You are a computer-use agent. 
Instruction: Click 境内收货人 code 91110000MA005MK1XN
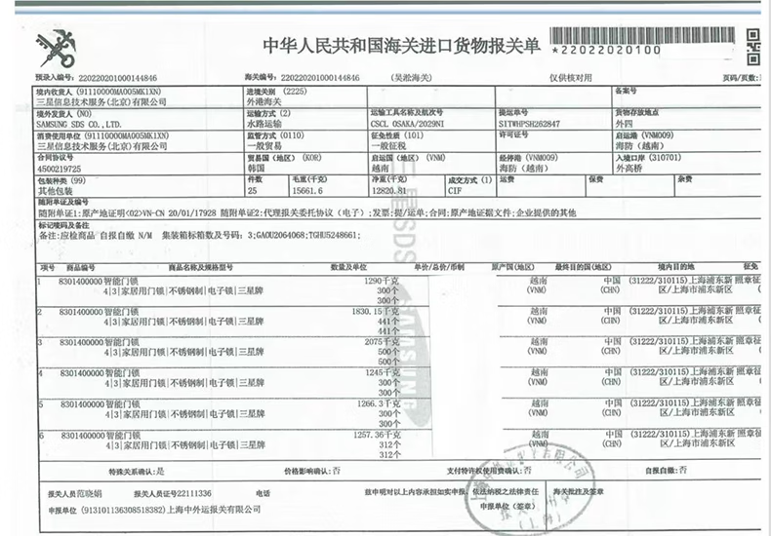click(118, 92)
